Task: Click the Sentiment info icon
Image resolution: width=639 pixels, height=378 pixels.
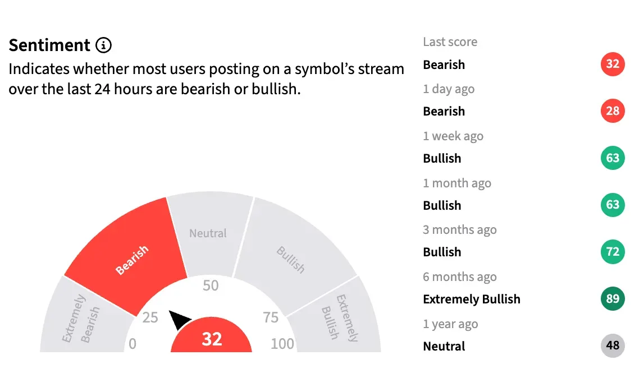Action: coord(103,45)
